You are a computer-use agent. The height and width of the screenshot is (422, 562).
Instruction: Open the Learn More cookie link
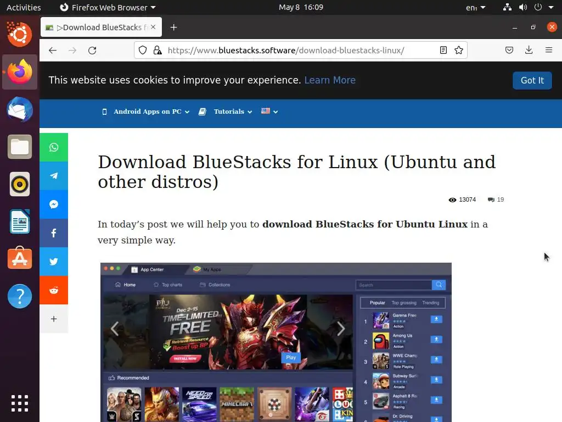(330, 80)
